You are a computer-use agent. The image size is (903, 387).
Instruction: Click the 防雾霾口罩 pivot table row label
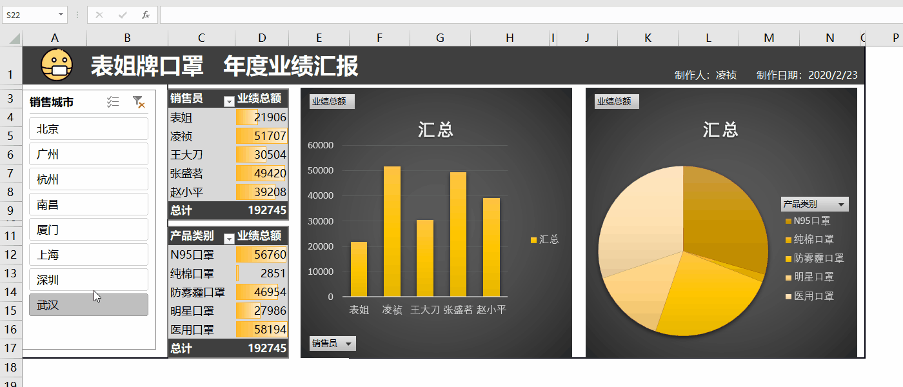point(202,292)
